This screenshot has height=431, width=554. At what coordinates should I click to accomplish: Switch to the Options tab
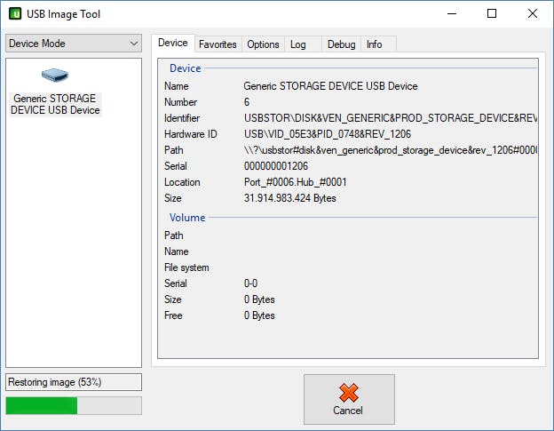point(263,44)
